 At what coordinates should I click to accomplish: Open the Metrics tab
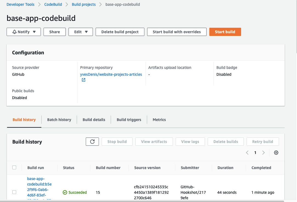coord(159,120)
